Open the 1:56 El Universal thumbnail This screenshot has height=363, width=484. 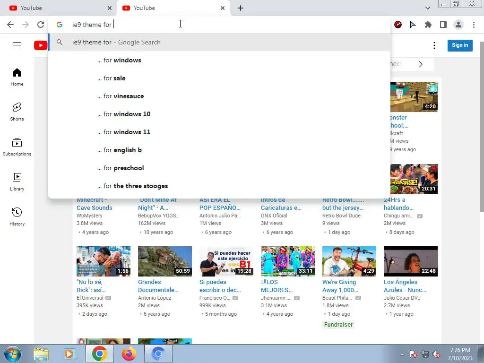pos(104,261)
